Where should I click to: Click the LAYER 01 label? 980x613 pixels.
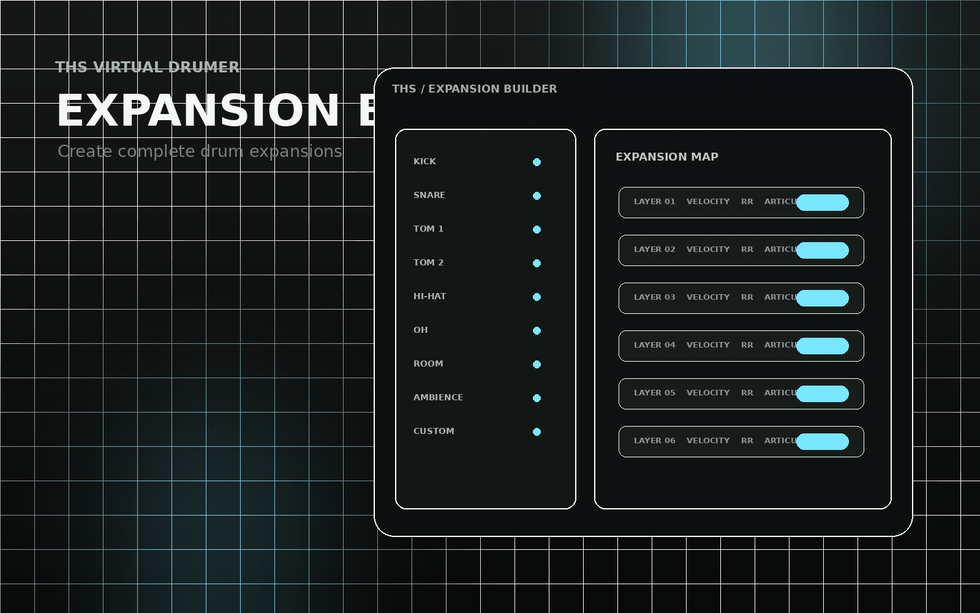click(x=655, y=202)
